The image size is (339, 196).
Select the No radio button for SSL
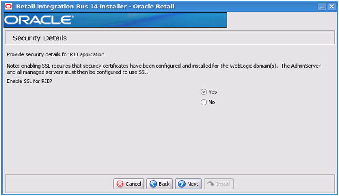click(204, 102)
